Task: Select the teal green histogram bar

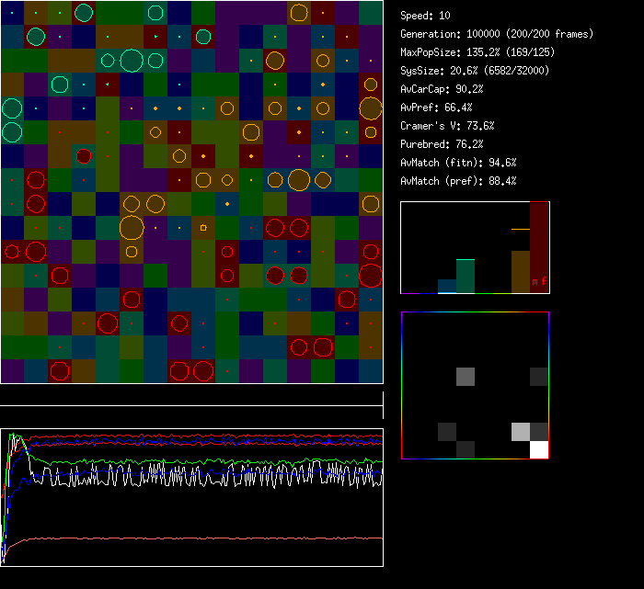Action: coord(466,276)
